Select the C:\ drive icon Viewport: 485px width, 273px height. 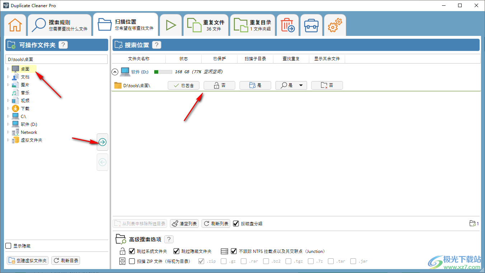[x=15, y=116]
